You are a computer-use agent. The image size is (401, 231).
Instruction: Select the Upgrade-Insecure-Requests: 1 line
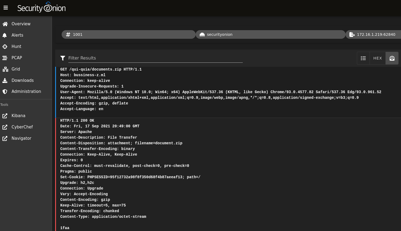tap(92, 86)
